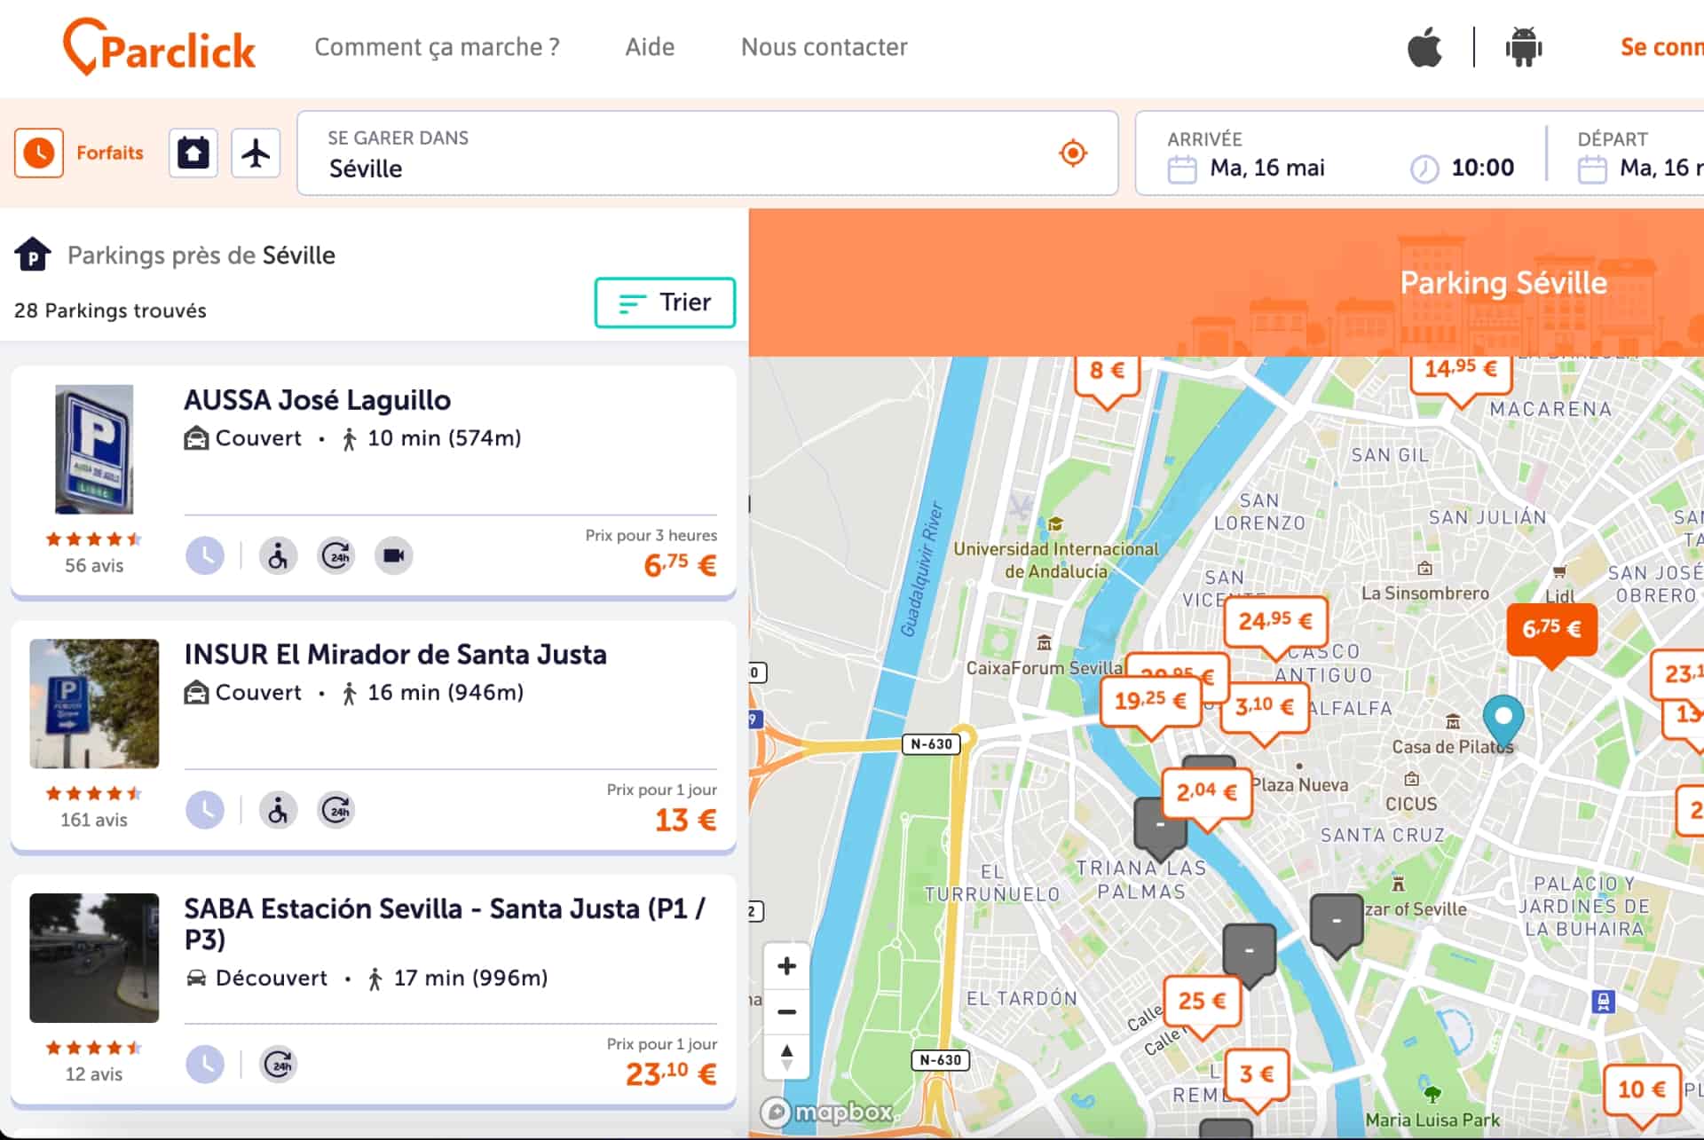Click clock icon on SABA Estación card
Screen dimensions: 1704x1140
pos(205,1065)
